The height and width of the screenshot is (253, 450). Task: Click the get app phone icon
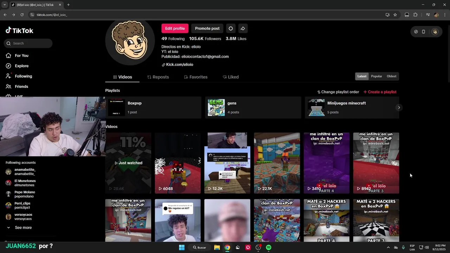(x=423, y=32)
